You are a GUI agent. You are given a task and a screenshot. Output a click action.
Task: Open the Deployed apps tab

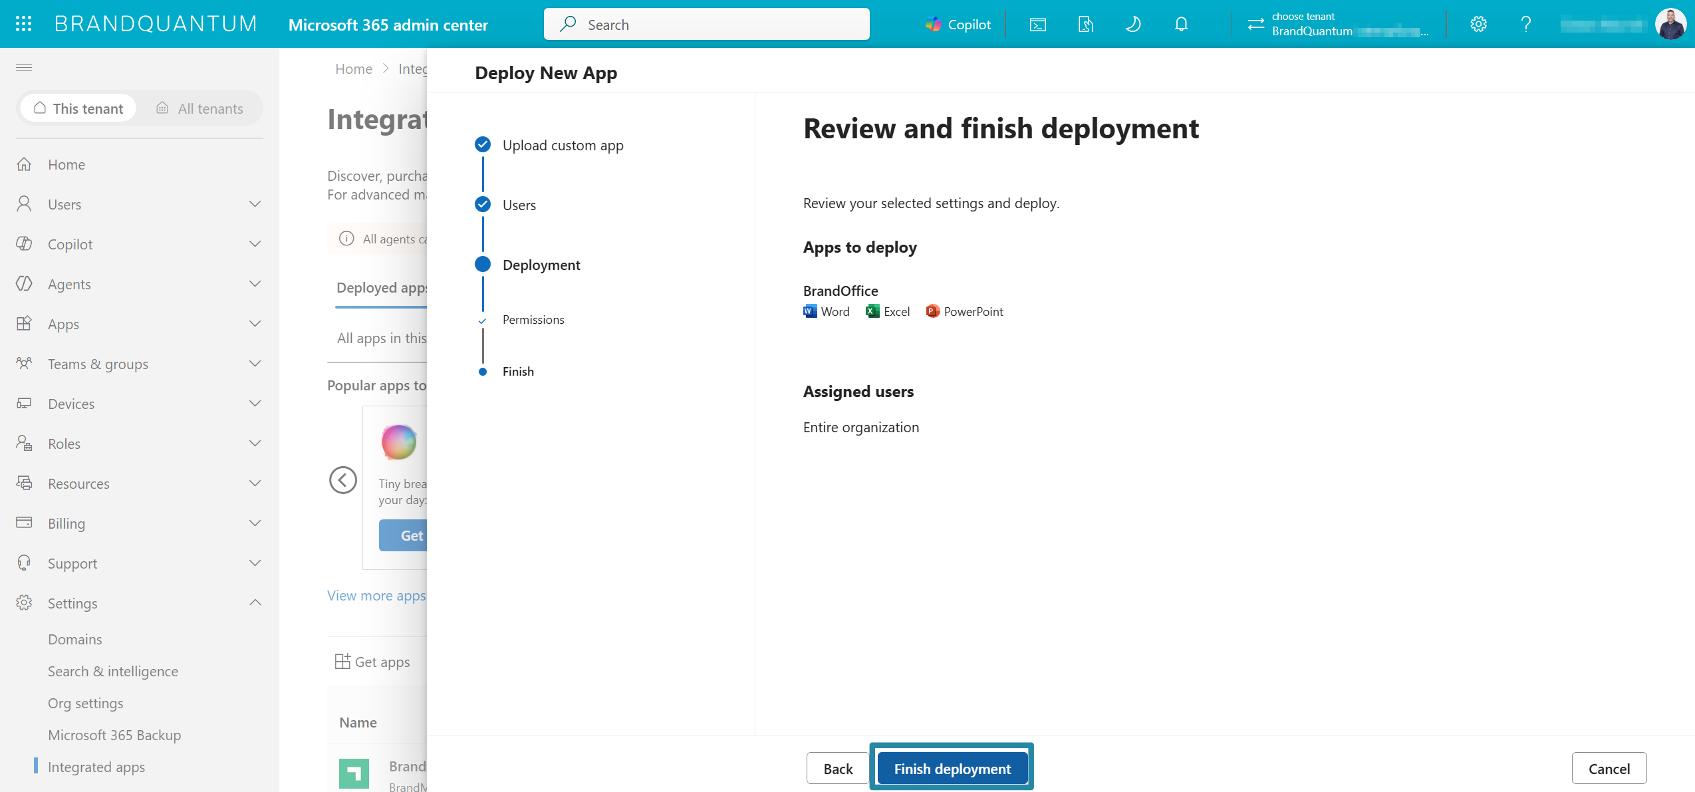(381, 287)
